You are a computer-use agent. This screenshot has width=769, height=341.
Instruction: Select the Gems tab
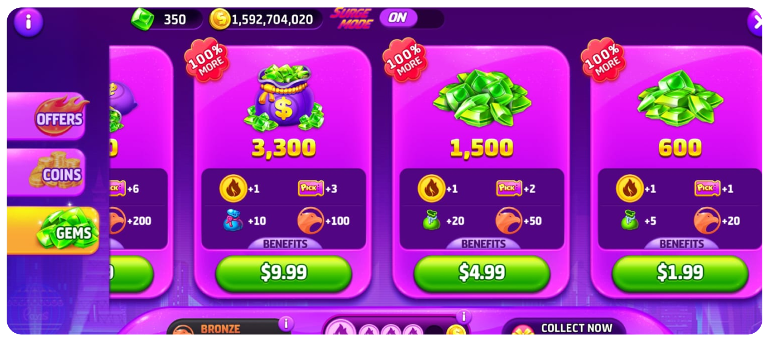coord(53,230)
